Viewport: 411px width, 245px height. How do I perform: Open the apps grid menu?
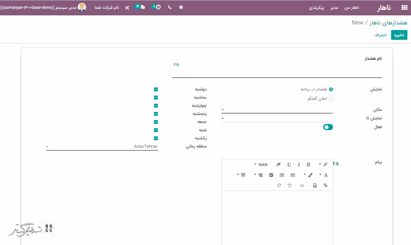[404, 8]
